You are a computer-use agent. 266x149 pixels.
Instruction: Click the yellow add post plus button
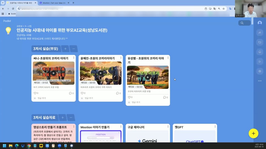[253, 133]
